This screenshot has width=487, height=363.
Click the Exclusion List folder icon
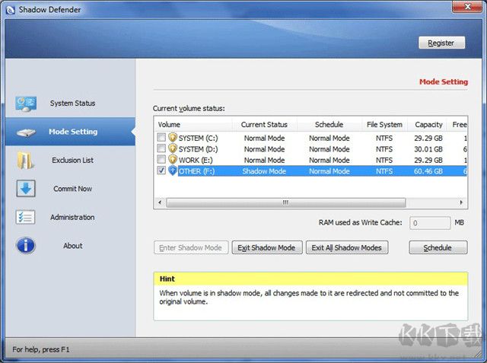(25, 161)
